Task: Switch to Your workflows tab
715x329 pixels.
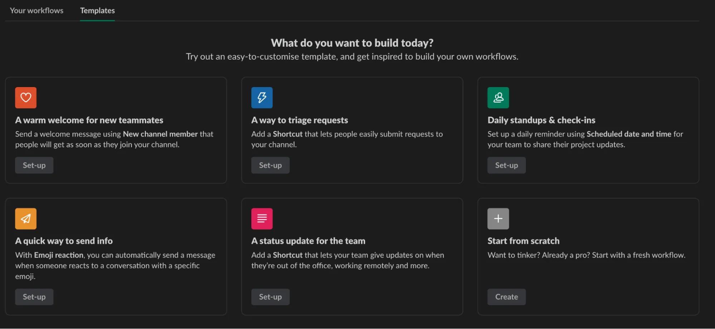Action: tap(36, 10)
